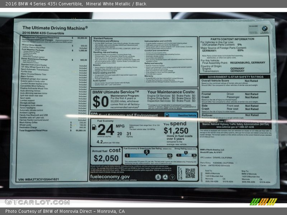Click the 'Gasoline Vehicle' label
Screen dimensions: 287x215
tap(187, 115)
